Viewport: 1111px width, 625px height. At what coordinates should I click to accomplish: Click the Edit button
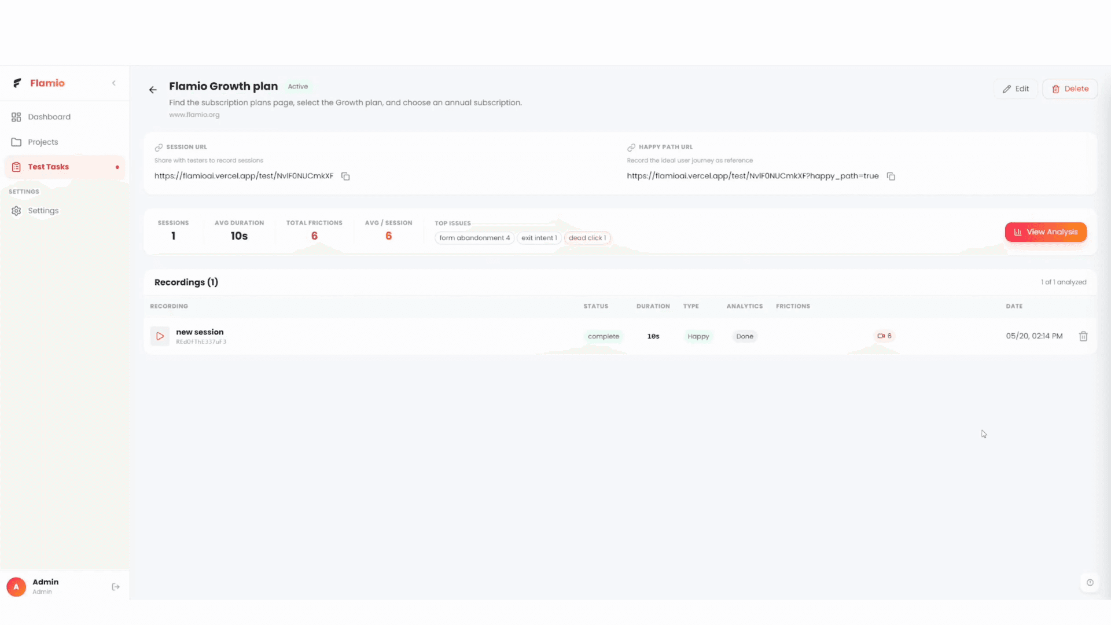1016,89
